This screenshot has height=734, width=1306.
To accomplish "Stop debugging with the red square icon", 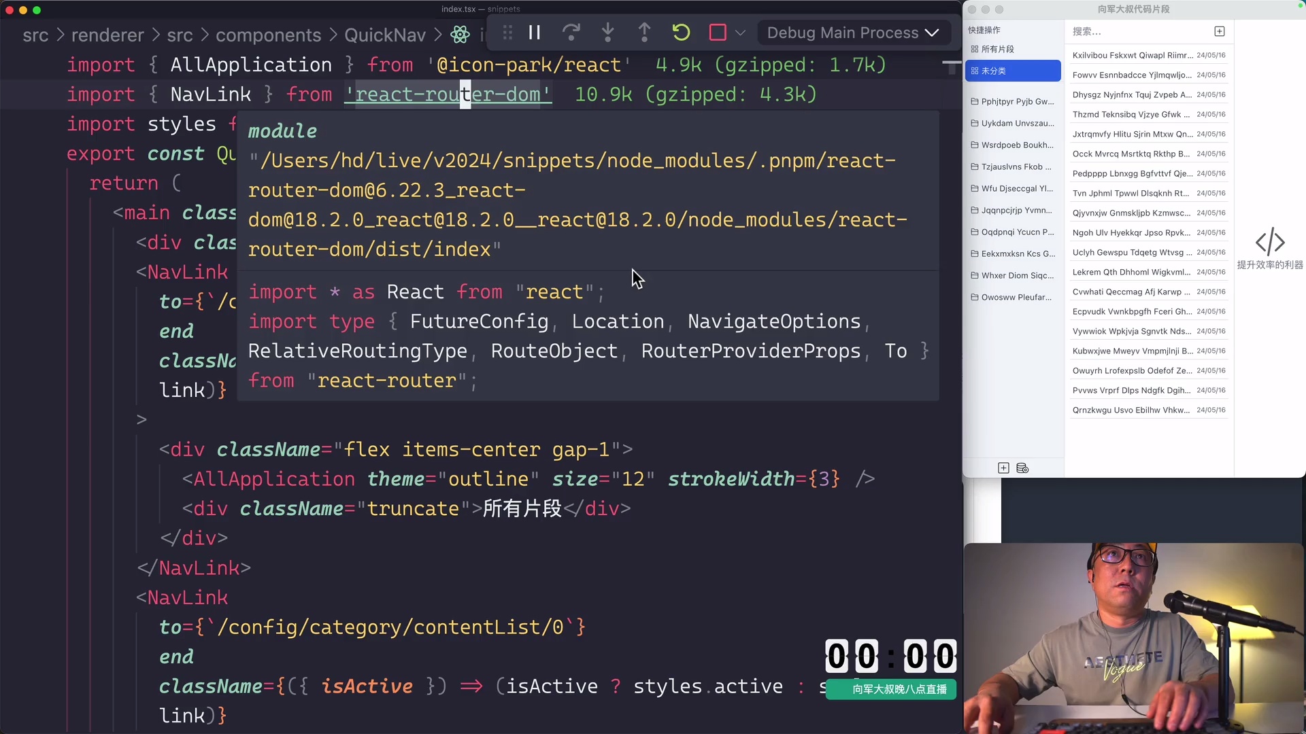I will click(717, 32).
